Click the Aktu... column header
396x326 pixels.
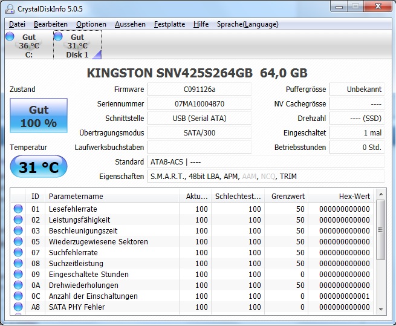195,196
